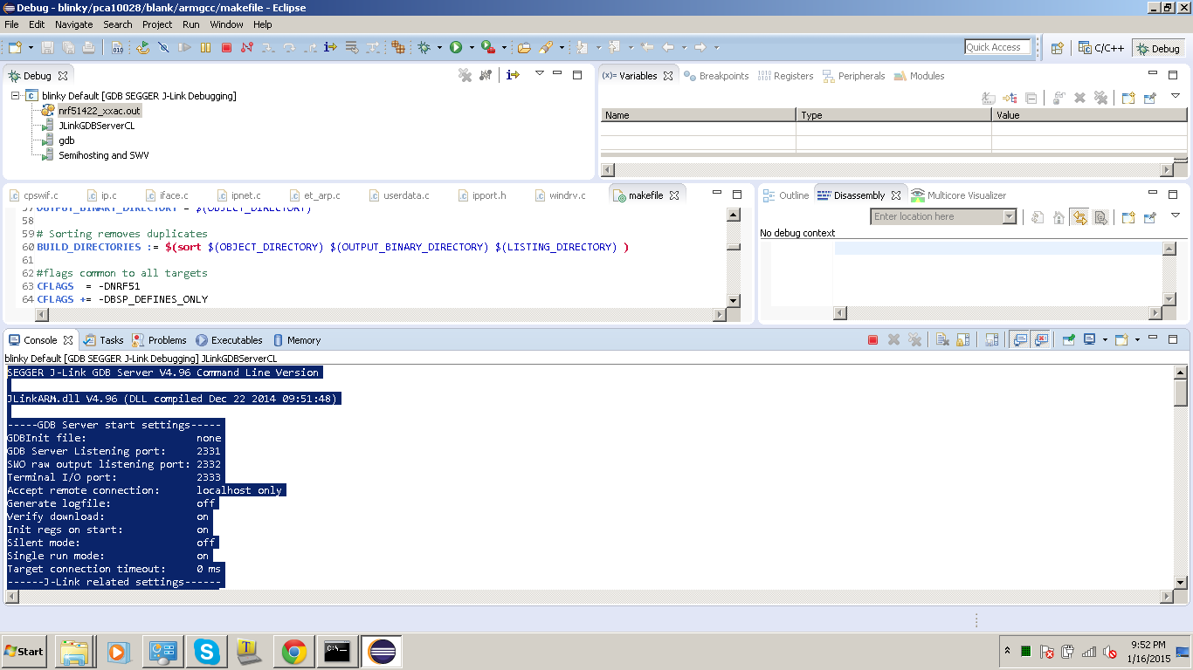Click the Print toolbar icon
This screenshot has height=670, width=1193.
(90, 47)
